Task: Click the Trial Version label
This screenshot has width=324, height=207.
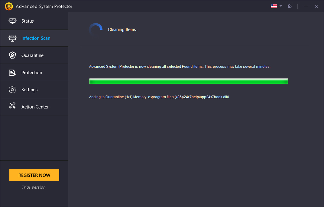Action: tap(34, 187)
